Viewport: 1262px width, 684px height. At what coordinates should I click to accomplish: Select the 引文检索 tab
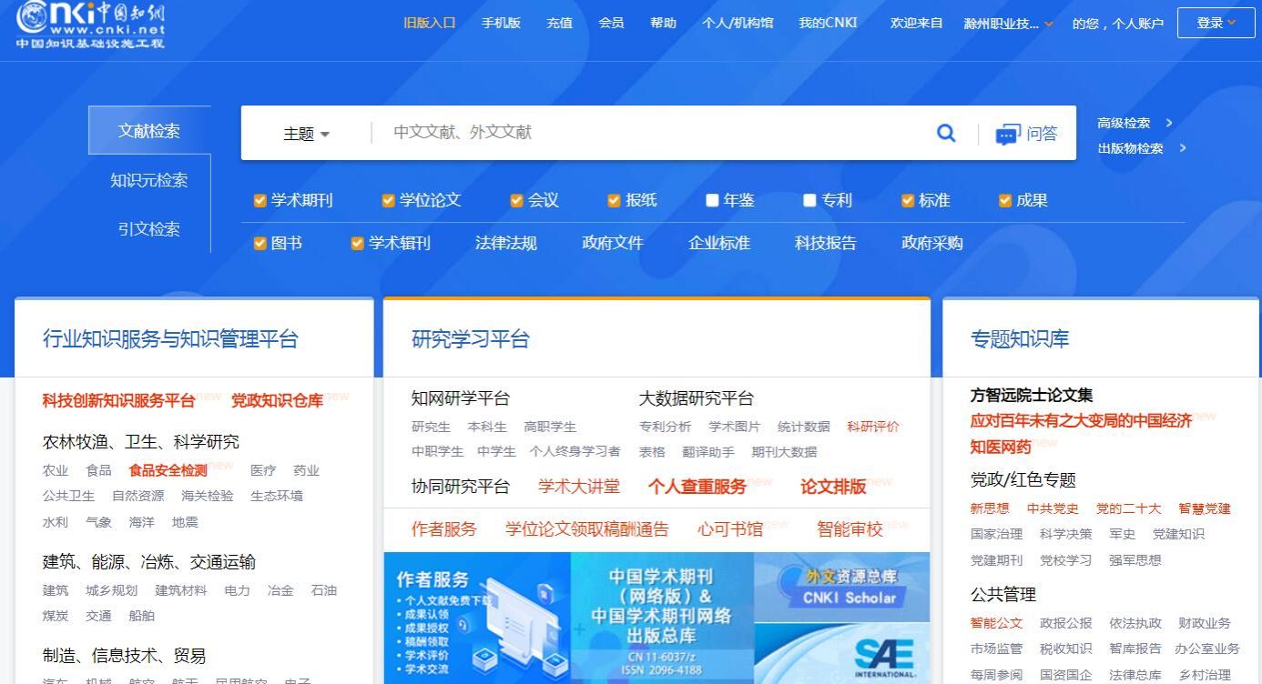pos(149,229)
